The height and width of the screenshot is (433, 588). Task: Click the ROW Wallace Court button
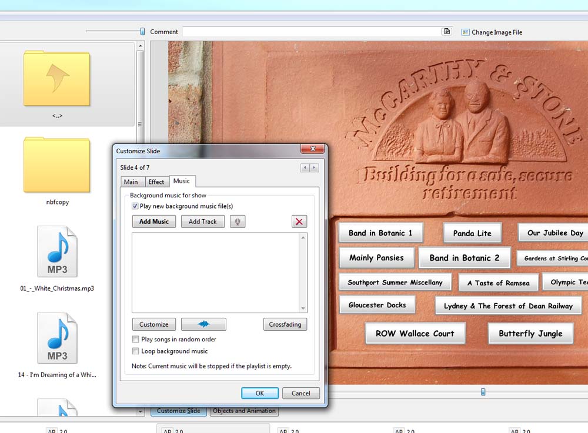415,333
